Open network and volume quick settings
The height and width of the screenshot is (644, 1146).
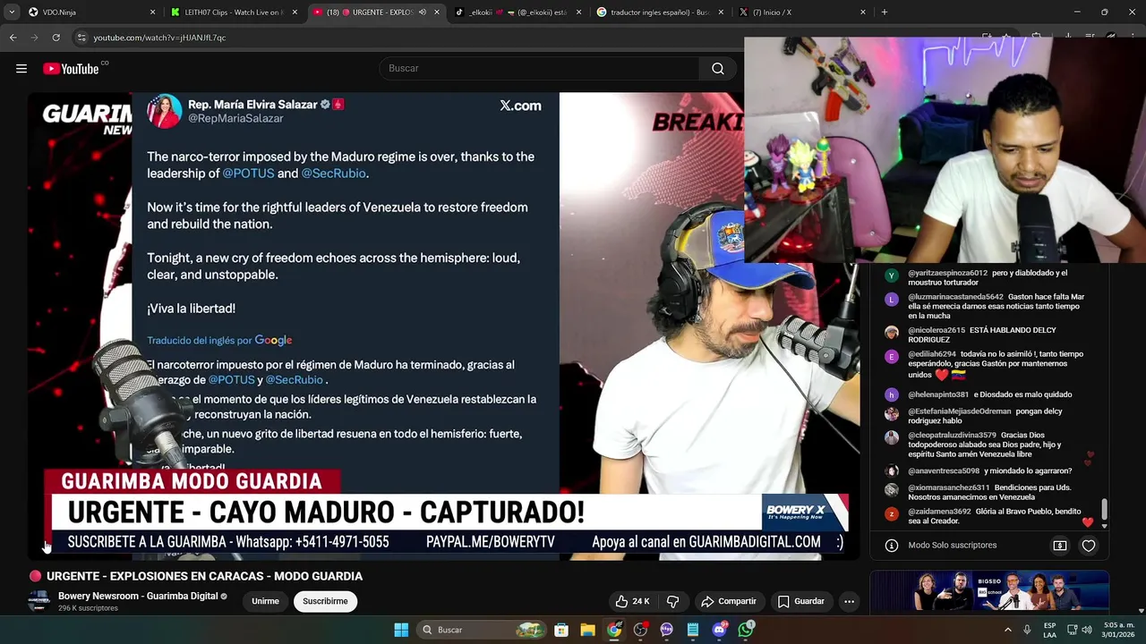coord(1080,630)
